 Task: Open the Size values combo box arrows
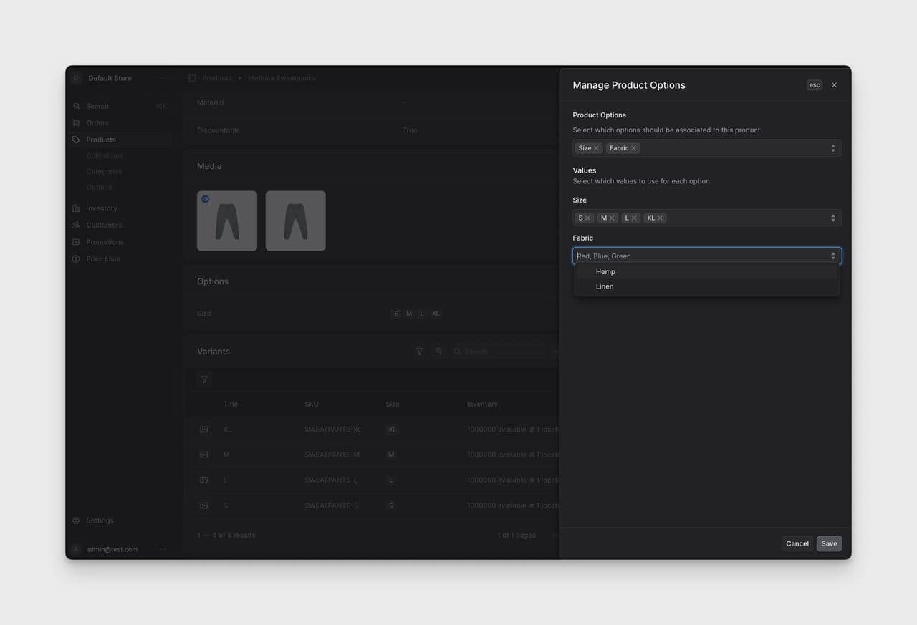(x=833, y=218)
